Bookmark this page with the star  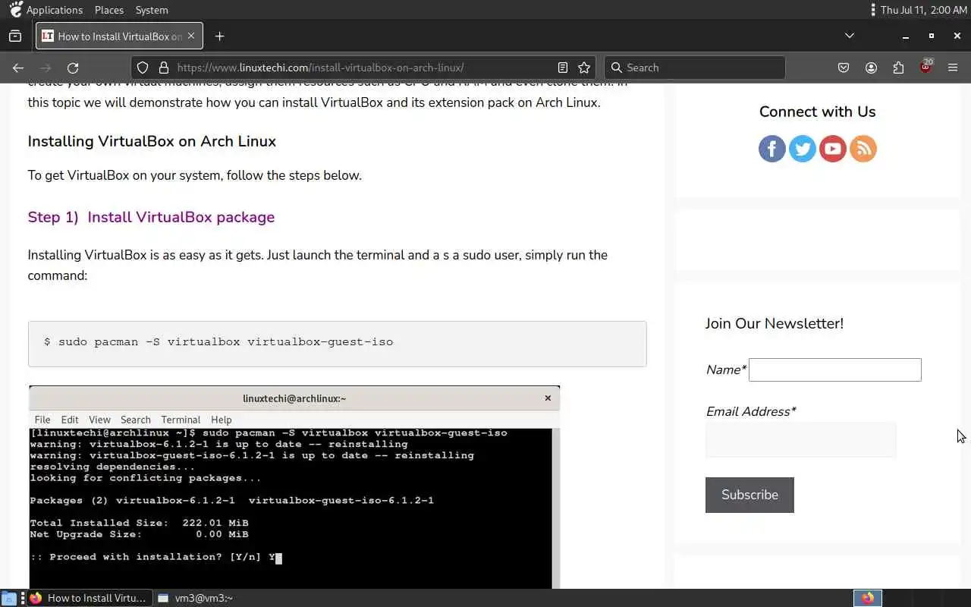click(584, 68)
